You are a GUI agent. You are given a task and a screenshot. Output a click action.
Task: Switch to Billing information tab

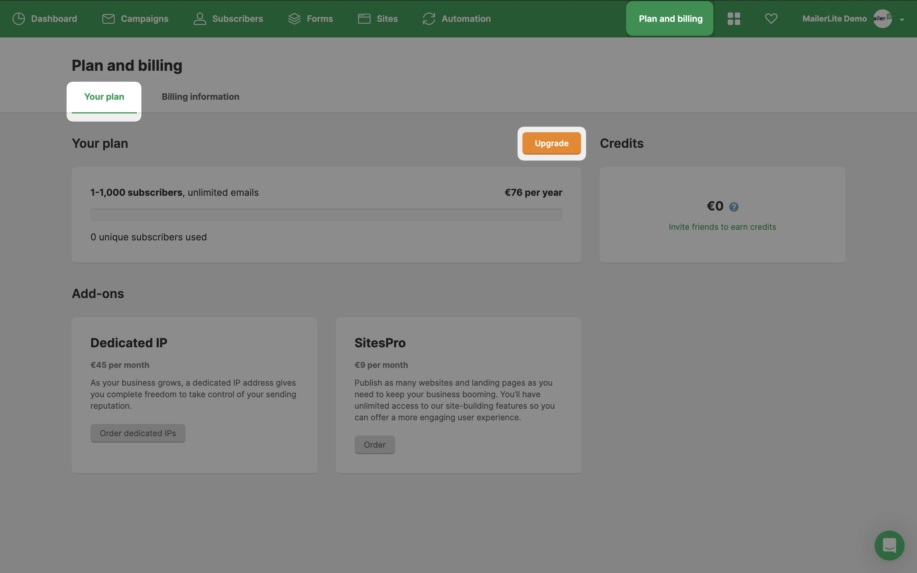click(x=200, y=97)
